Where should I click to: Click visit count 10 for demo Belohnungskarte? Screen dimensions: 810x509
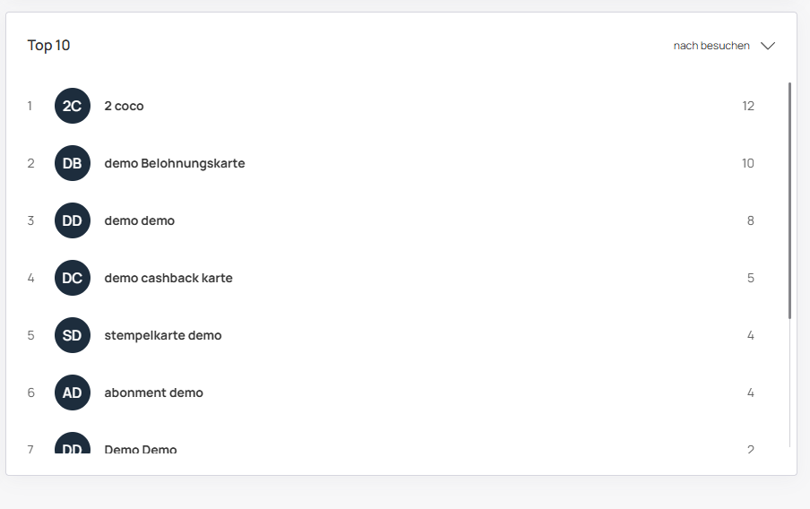click(x=748, y=163)
